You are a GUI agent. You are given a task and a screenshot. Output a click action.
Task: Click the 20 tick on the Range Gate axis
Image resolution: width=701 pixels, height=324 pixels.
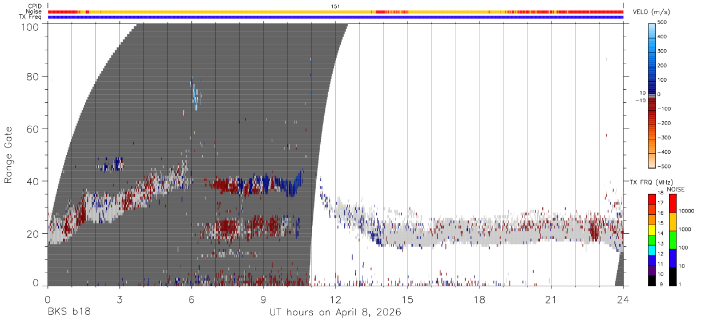(32, 234)
